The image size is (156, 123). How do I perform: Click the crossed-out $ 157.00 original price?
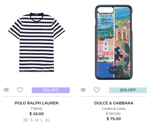[x=113, y=114]
